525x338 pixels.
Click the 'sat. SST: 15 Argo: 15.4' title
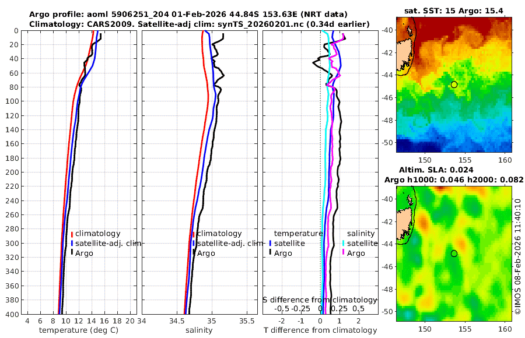pyautogui.click(x=454, y=10)
